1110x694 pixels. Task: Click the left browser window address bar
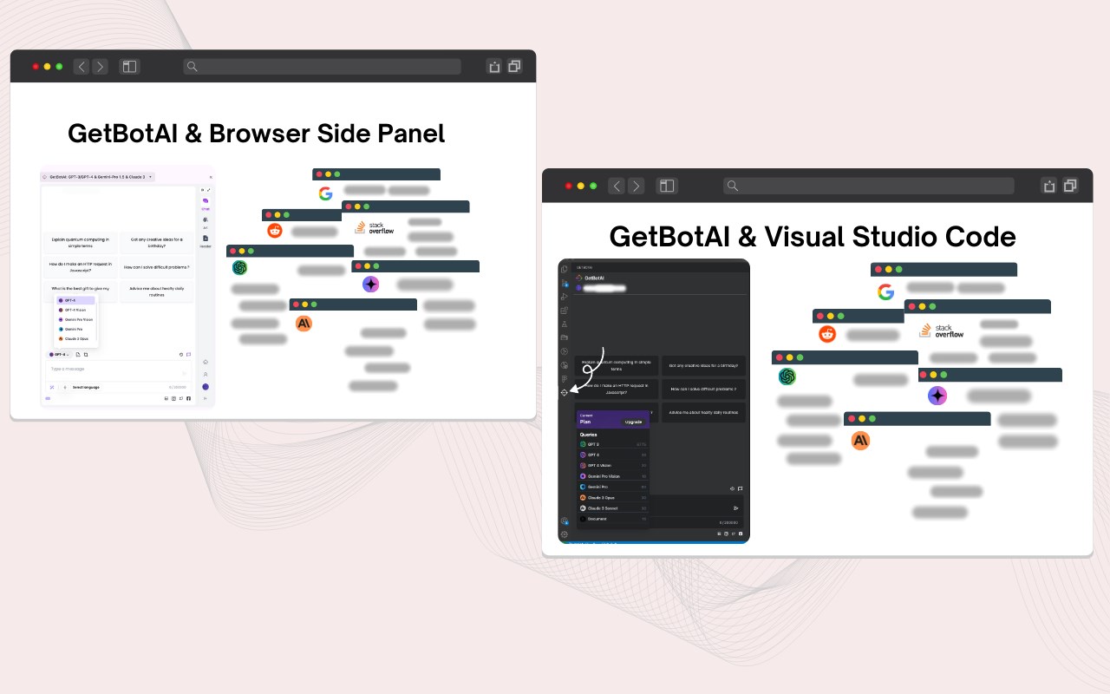pyautogui.click(x=322, y=66)
